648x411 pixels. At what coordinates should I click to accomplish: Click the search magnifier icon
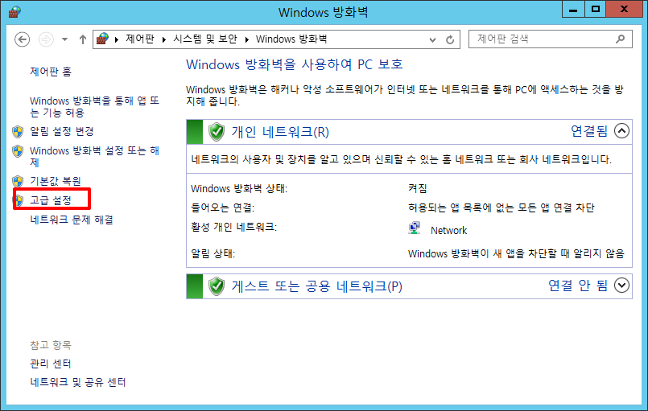point(621,39)
